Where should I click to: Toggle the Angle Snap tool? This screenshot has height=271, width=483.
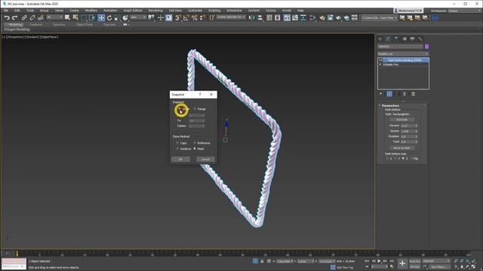(x=186, y=18)
